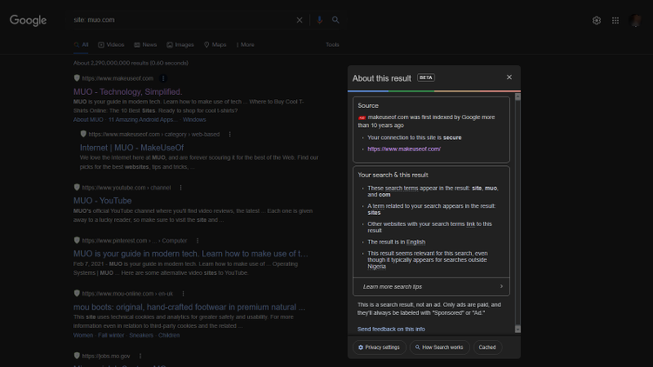Follow Windows sitelink
This screenshot has width=653, height=367.
click(x=194, y=119)
